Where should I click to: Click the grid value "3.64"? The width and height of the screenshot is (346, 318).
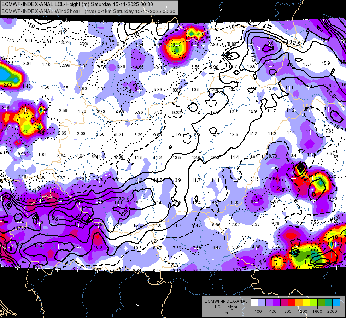tap(61, 156)
